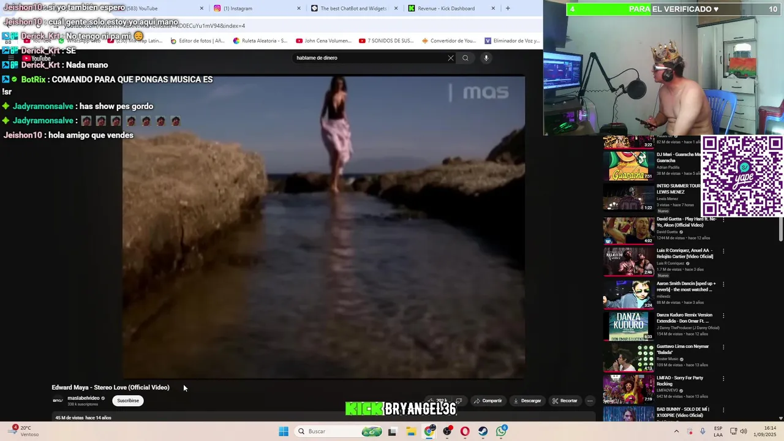
Task: Open the Aaron Smith Dancin video title
Action: point(686,287)
